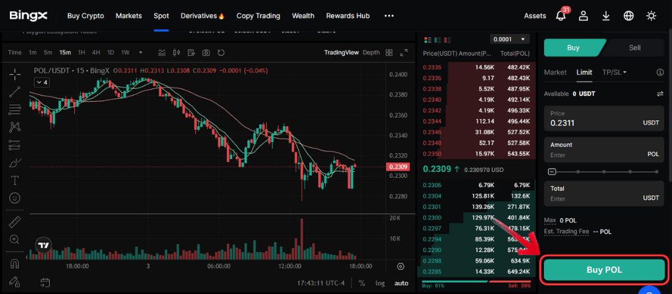Image resolution: width=672 pixels, height=294 pixels.
Task: Open the language globe icon
Action: (x=629, y=16)
